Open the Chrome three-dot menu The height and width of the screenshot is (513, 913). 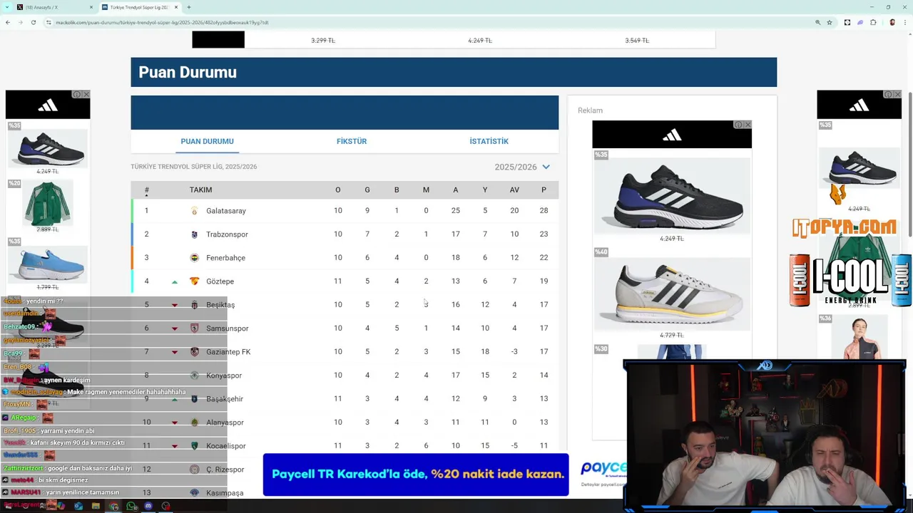coord(905,22)
